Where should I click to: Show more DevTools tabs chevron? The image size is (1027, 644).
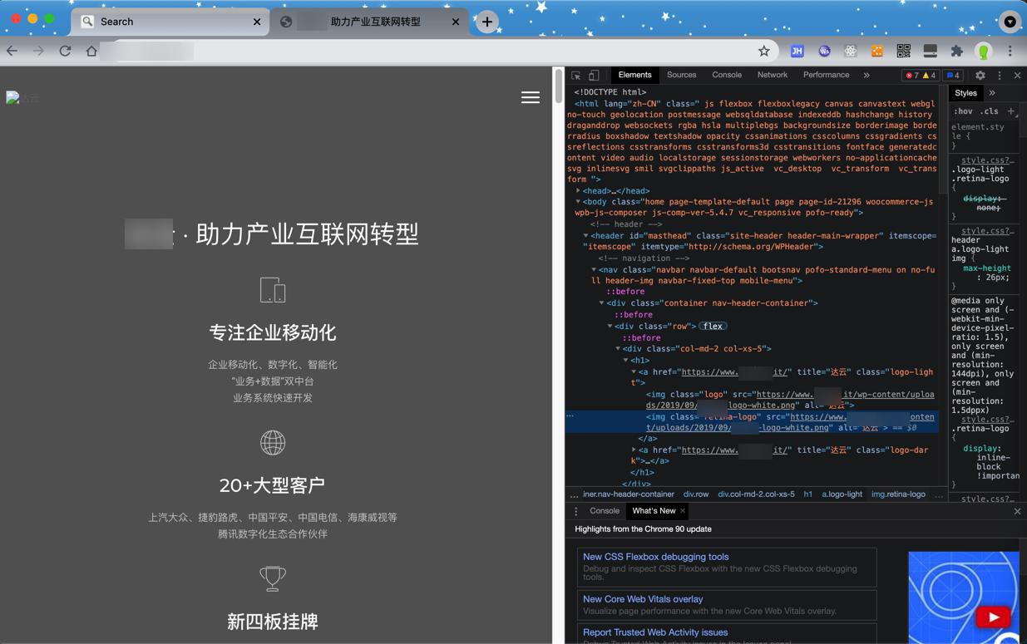pyautogui.click(x=867, y=76)
